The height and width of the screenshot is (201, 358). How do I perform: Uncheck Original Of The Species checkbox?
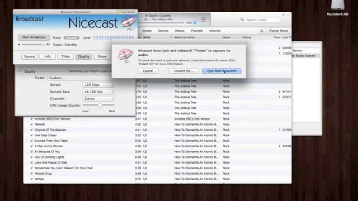coord(32,130)
